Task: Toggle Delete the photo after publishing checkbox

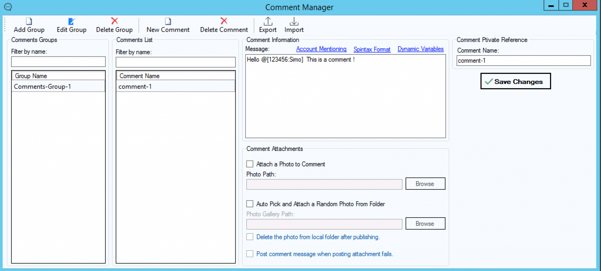Action: click(250, 237)
